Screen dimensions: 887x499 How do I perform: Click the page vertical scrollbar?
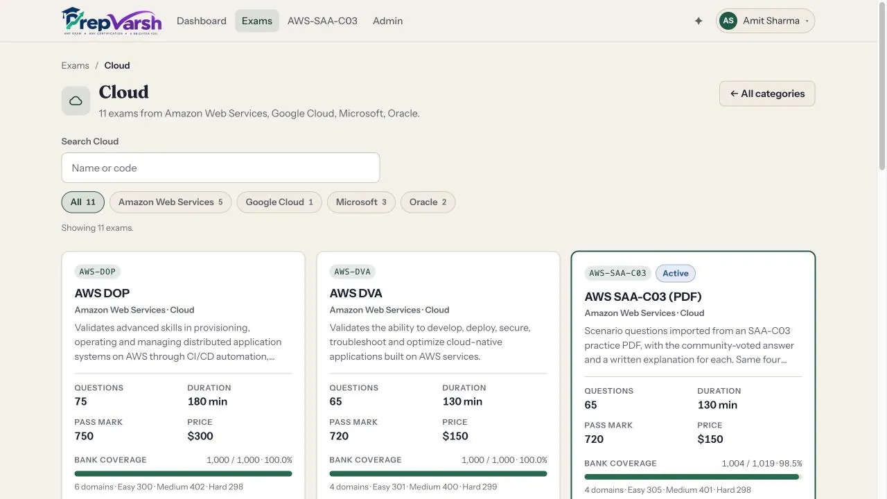pos(882,87)
